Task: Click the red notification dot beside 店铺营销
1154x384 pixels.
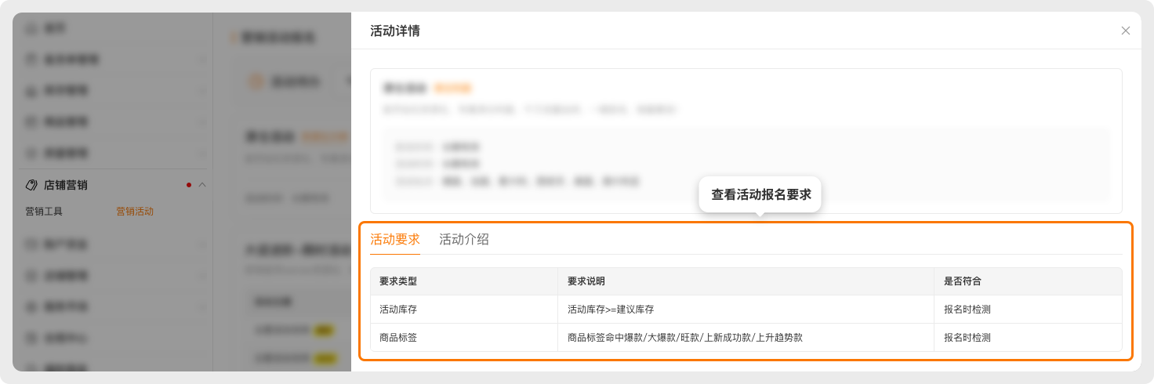Action: [189, 185]
